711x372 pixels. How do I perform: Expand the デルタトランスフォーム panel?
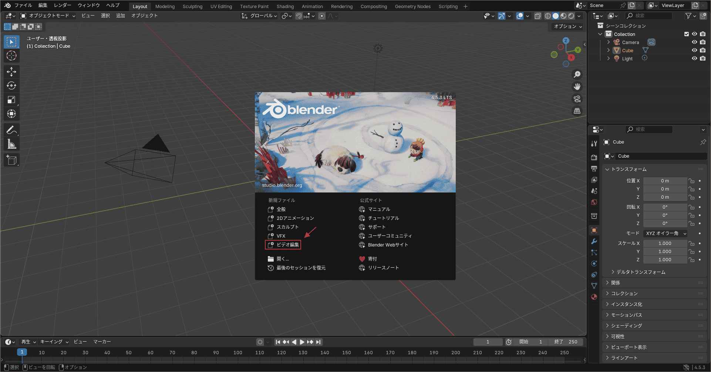(x=641, y=272)
